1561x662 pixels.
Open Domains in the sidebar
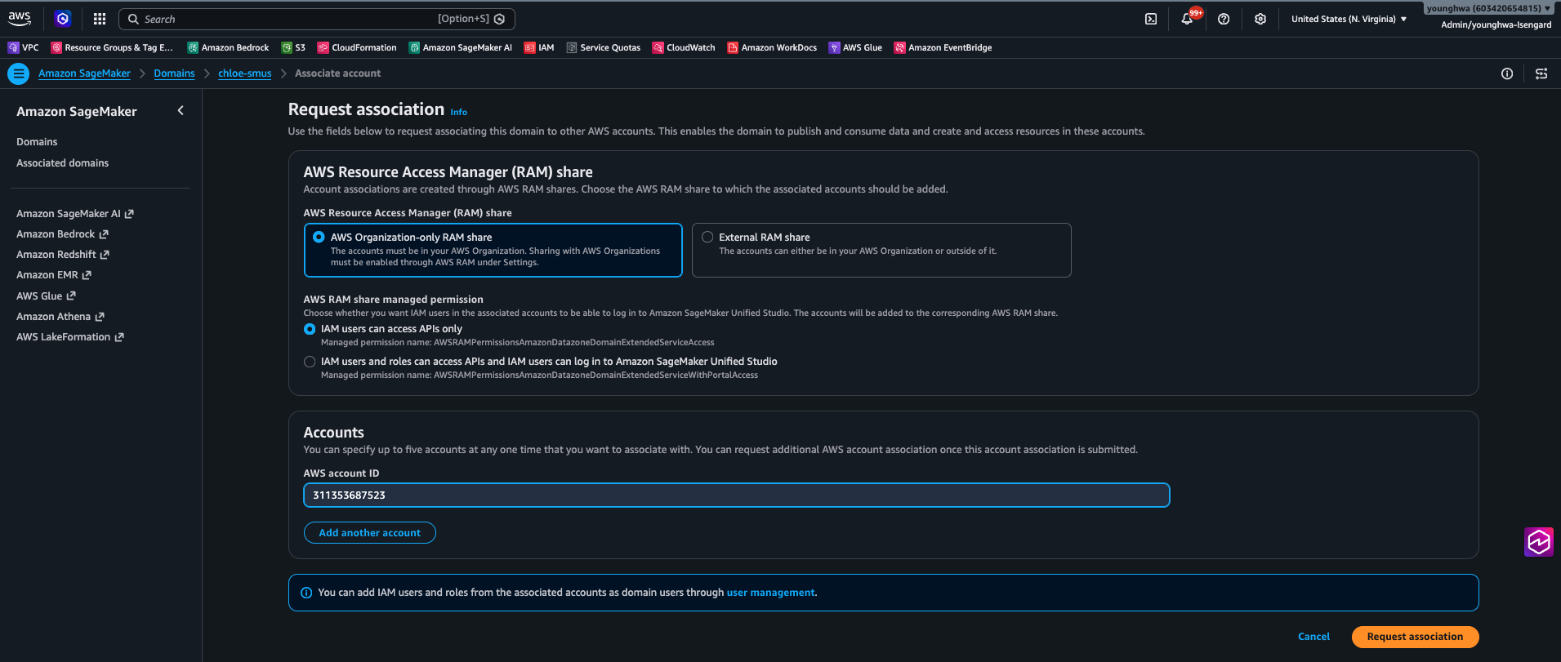(x=37, y=142)
